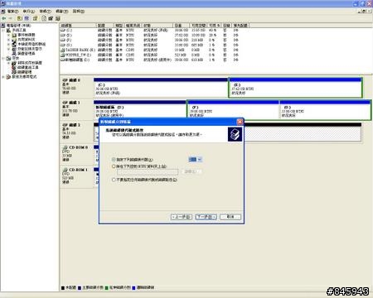Select the assign drive letter radio button
The image size is (373, 298).
pos(114,160)
